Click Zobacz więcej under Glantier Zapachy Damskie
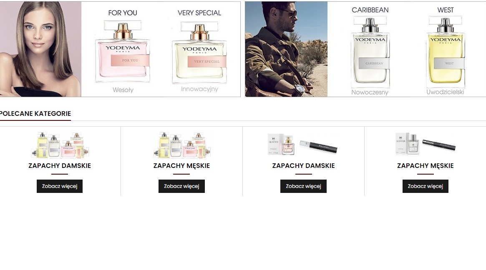This screenshot has height=270, width=486. tap(303, 186)
